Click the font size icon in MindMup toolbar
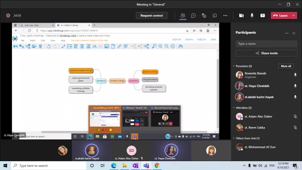Viewport: 302px width, 170px height. pyautogui.click(x=94, y=46)
